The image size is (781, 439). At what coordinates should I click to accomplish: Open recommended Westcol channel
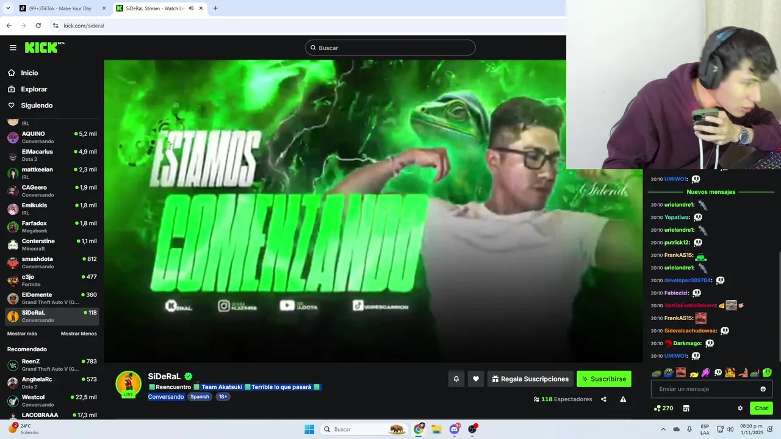click(x=52, y=401)
